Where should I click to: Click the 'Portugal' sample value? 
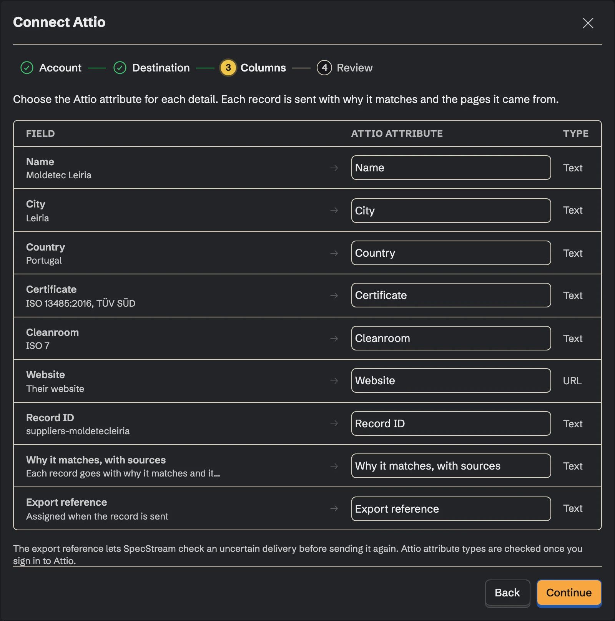click(x=44, y=261)
